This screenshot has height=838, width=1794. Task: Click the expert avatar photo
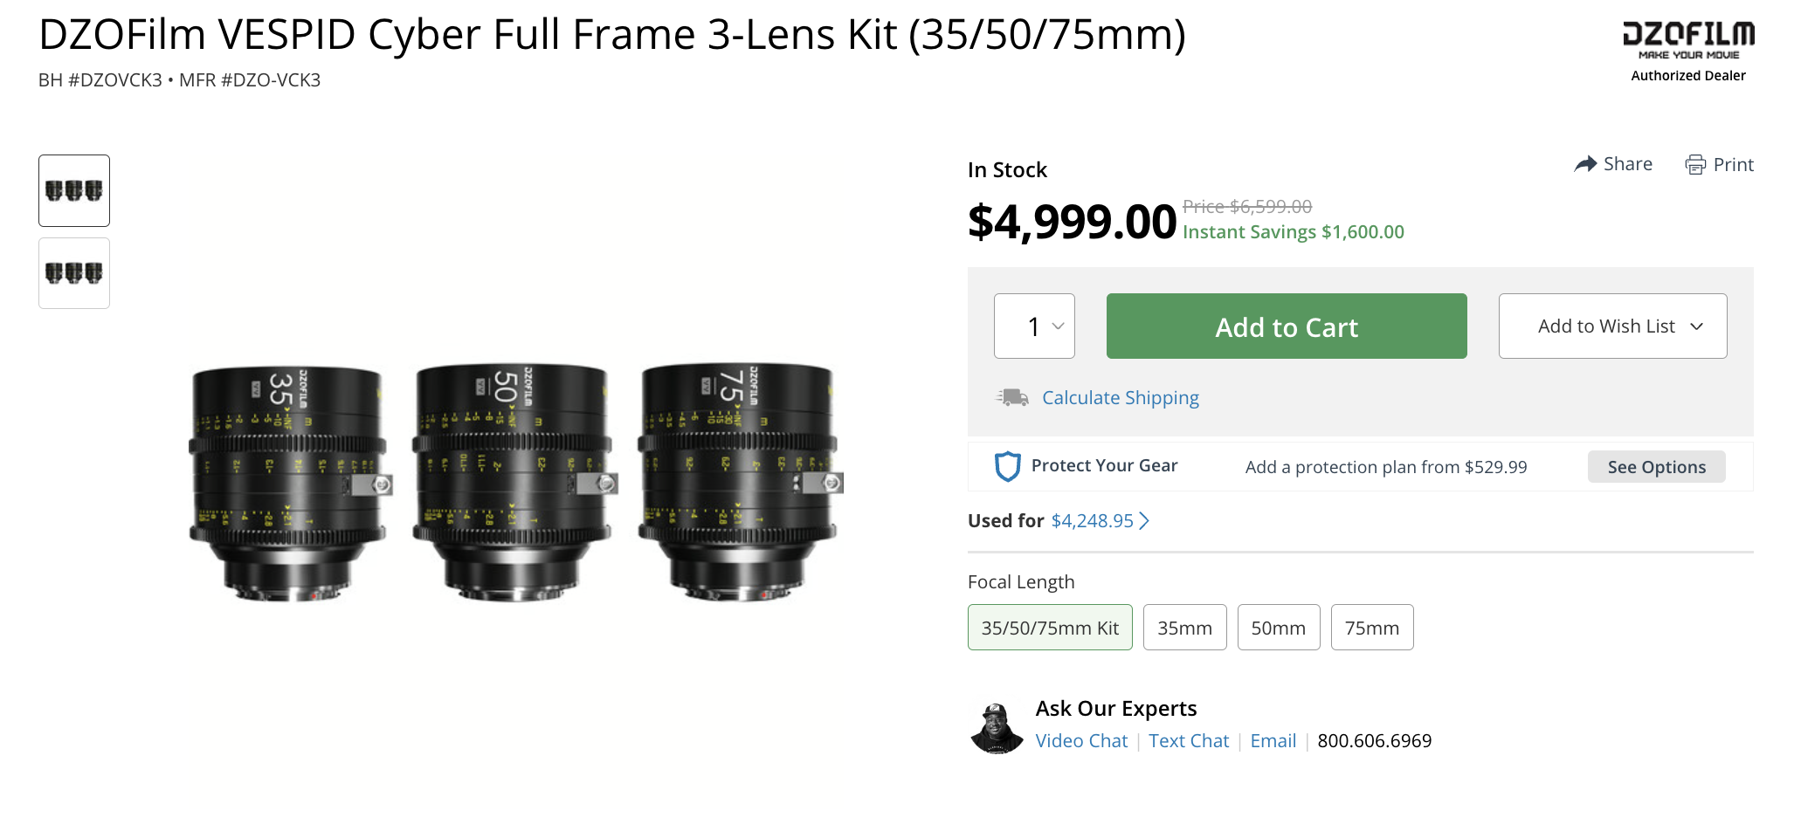coord(997,726)
